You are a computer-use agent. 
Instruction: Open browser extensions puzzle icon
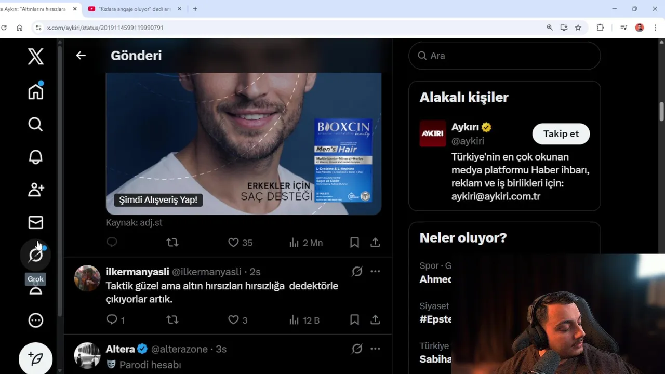[600, 28]
